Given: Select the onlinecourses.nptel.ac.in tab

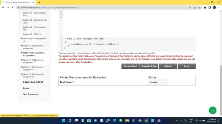Looking at the screenshot, I should click(18, 2).
